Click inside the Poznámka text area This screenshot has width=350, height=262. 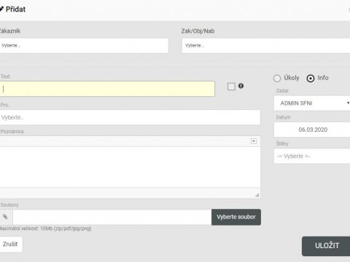tap(130, 167)
